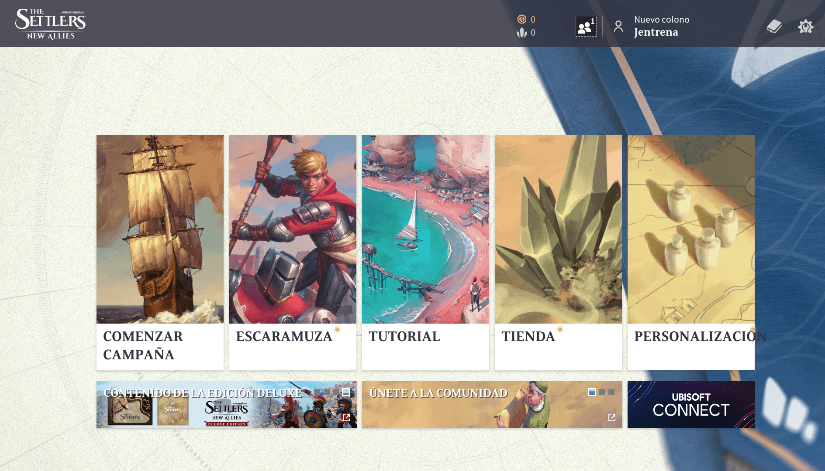Select first slide dot on Deluxe banner
825x471 pixels.
tap(317, 392)
